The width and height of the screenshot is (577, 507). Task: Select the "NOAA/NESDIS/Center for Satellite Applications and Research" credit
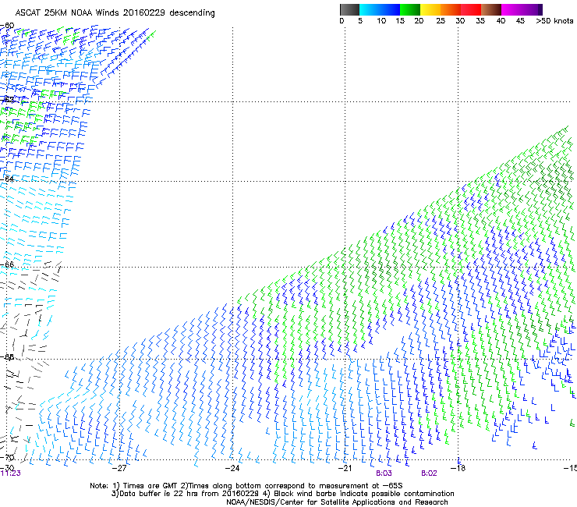coord(337,502)
